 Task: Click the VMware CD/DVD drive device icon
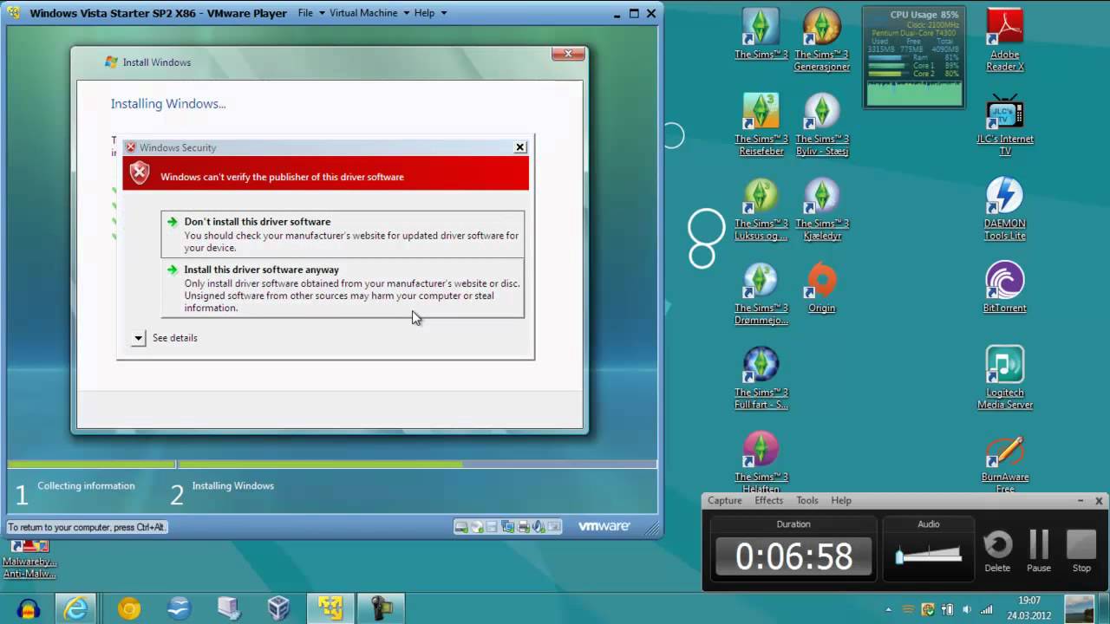coord(476,526)
